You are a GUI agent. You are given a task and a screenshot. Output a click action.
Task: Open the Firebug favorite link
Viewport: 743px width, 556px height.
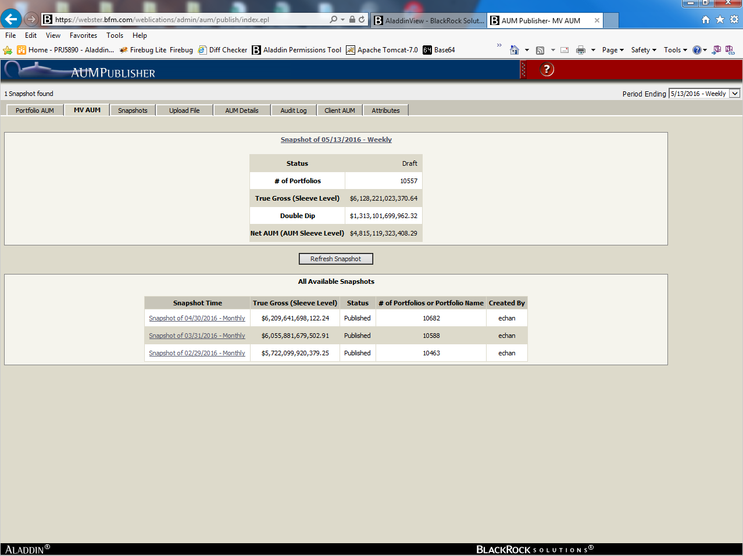click(x=181, y=50)
